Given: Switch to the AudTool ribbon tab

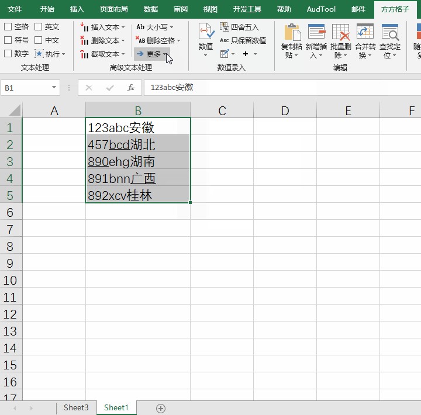Looking at the screenshot, I should [x=321, y=9].
